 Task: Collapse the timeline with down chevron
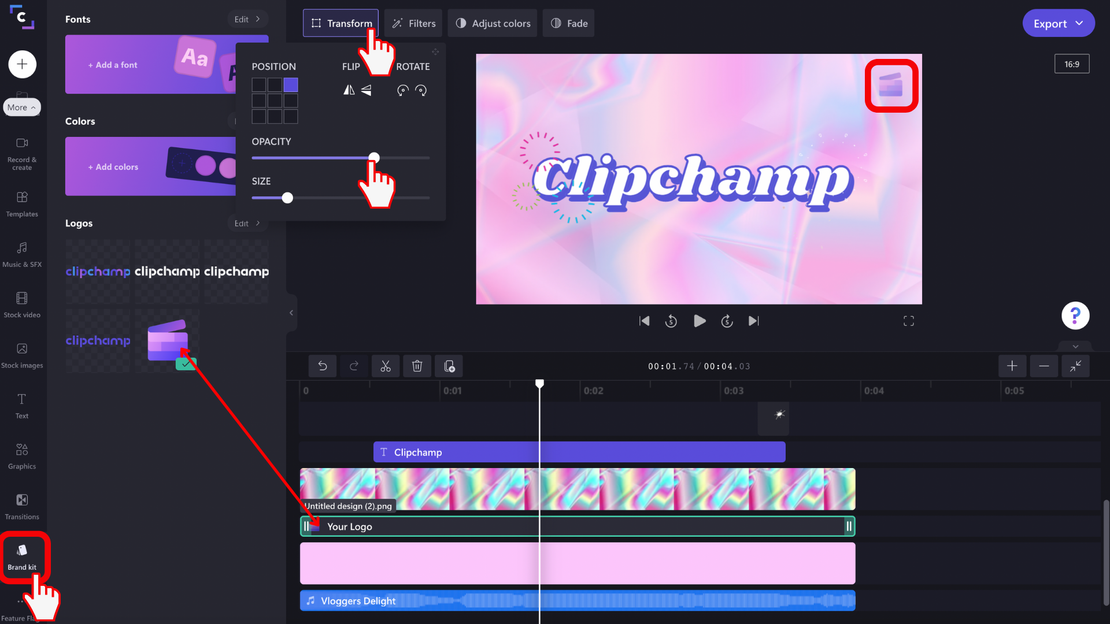click(x=1075, y=347)
